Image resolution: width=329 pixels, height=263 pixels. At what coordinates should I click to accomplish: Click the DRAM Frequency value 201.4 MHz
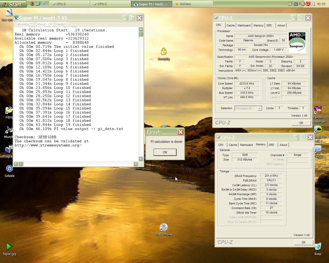click(271, 176)
